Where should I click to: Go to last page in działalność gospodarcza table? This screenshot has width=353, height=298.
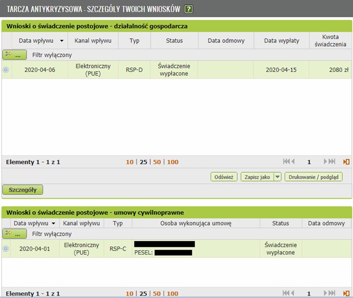[332, 162]
